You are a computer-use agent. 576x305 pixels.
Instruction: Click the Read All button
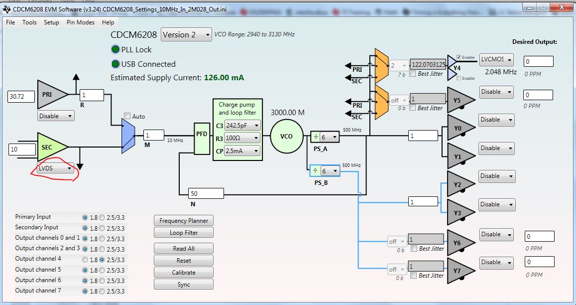coord(184,248)
